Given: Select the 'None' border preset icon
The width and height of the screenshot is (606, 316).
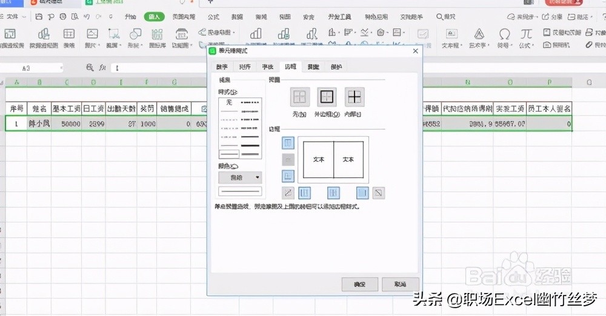Looking at the screenshot, I should [x=299, y=97].
